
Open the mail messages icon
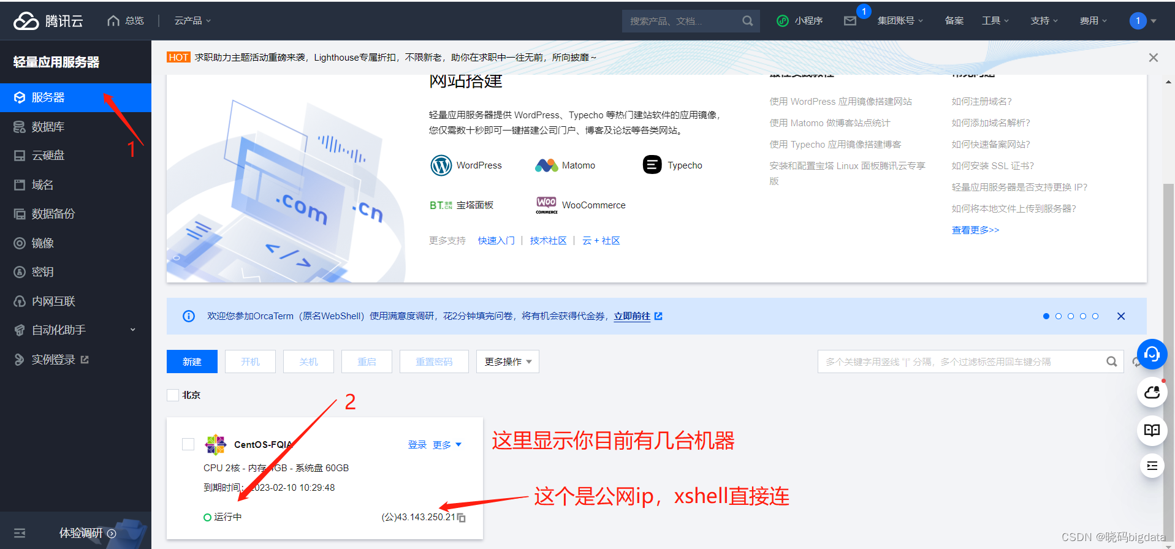click(x=850, y=21)
